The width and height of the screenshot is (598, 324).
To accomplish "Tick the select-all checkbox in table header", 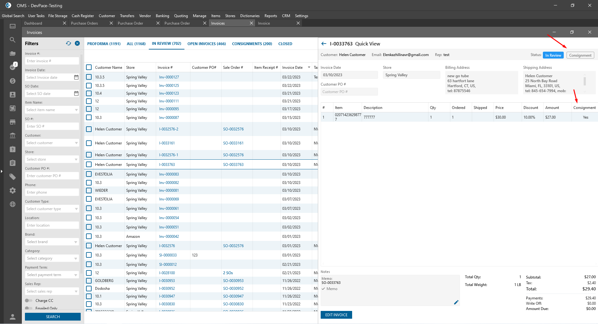I will (89, 67).
